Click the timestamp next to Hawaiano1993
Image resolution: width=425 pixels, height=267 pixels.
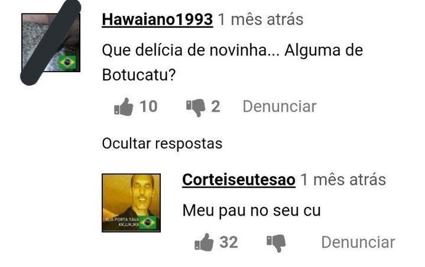pos(261,19)
